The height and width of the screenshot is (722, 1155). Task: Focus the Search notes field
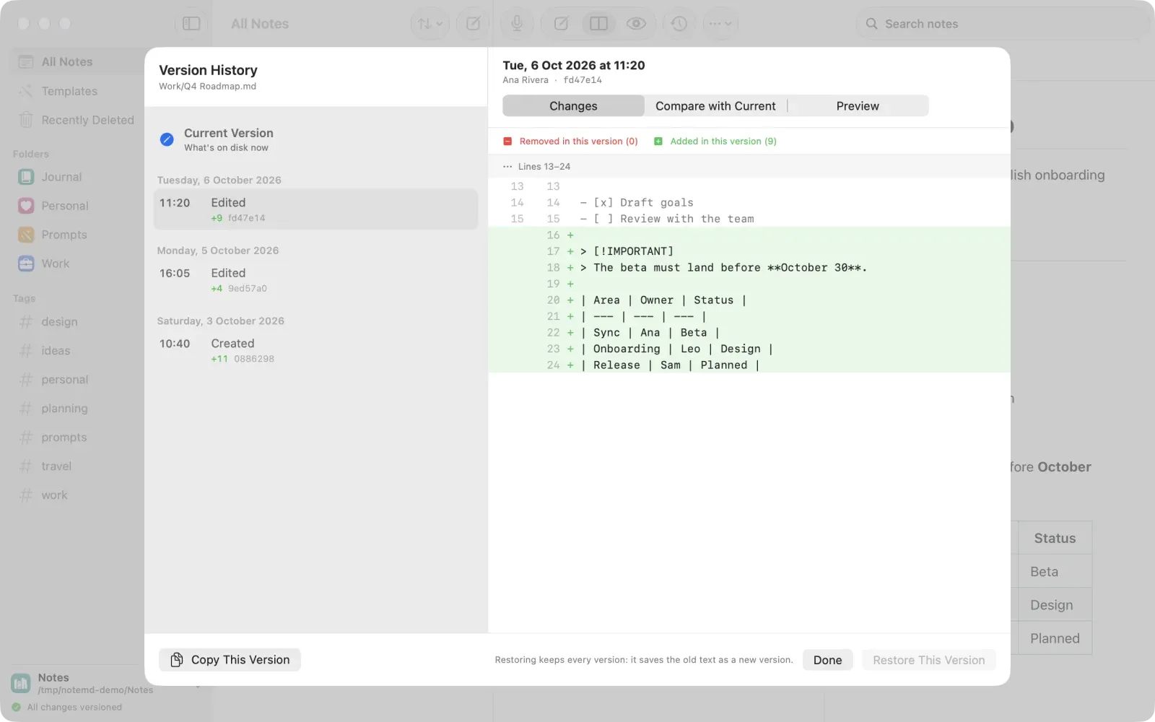tap(1002, 24)
